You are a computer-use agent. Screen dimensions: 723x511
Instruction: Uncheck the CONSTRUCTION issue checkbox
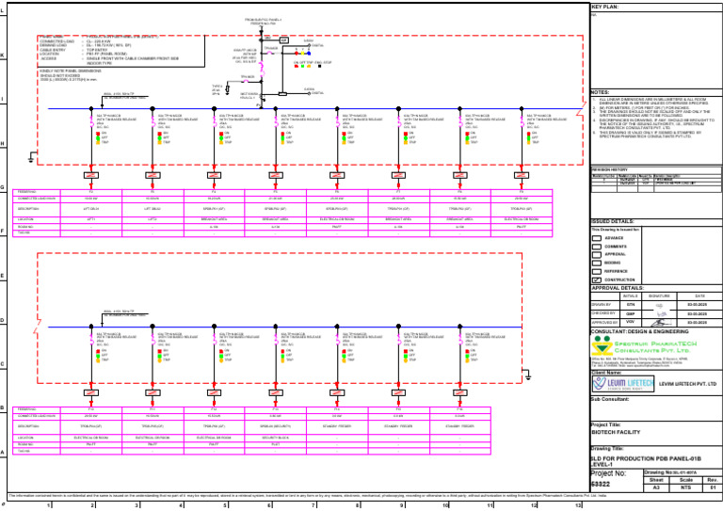pos(597,279)
